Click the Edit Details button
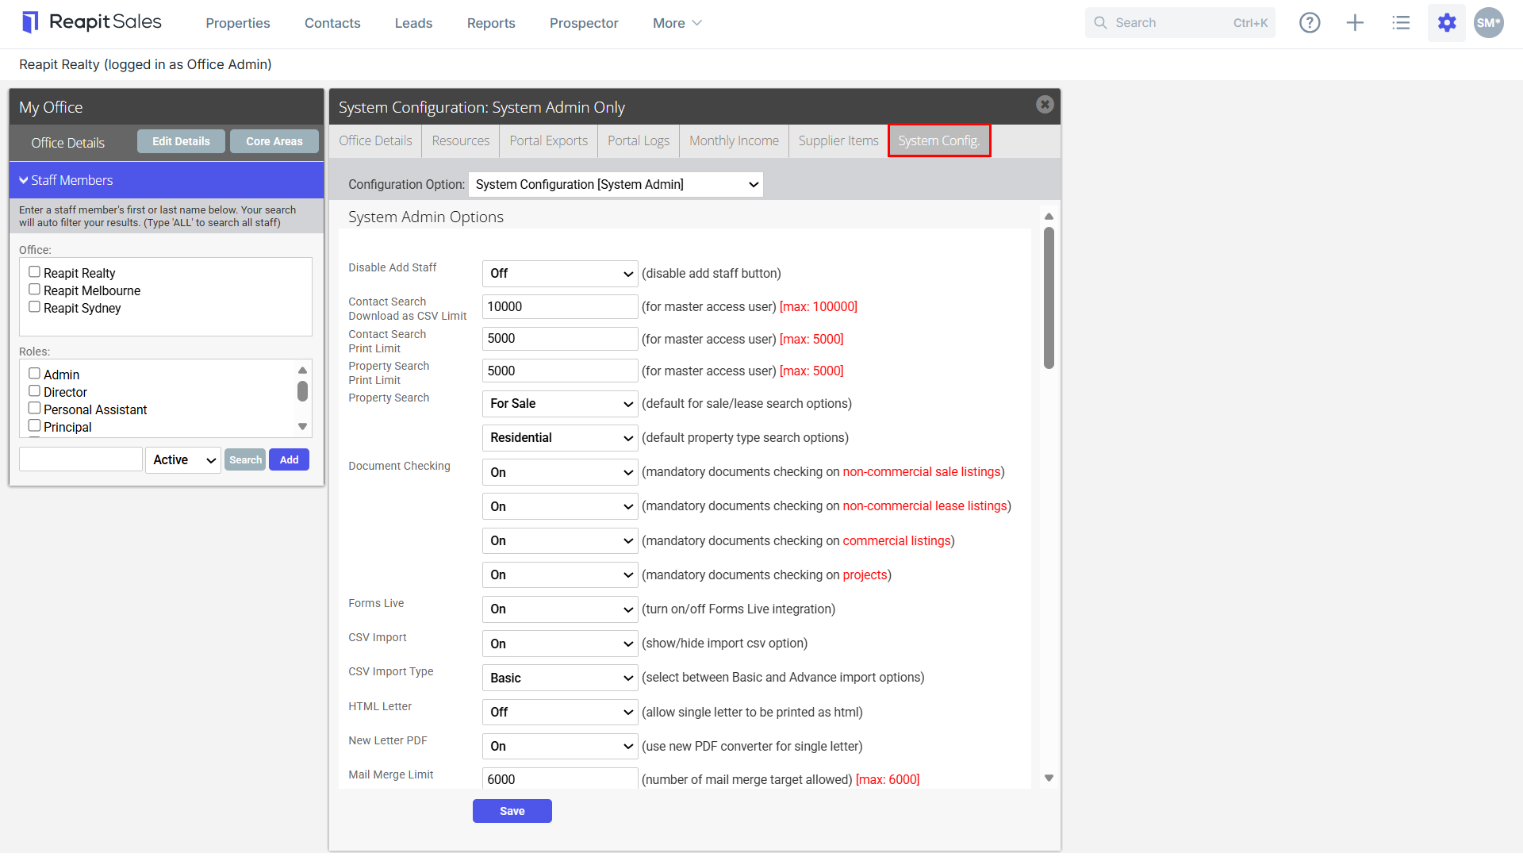1523x857 pixels. click(181, 141)
